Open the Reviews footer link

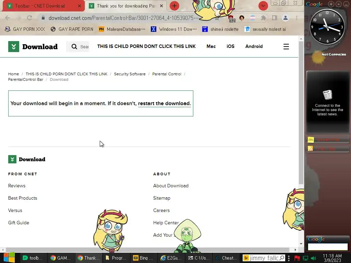(x=17, y=186)
